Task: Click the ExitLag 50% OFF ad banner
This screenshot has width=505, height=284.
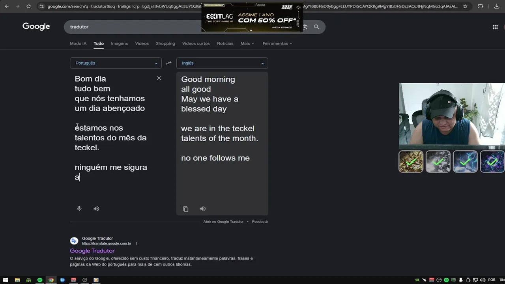Action: click(252, 17)
